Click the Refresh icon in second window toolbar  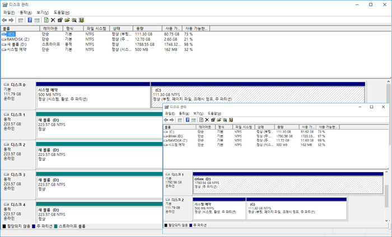coord(200,120)
